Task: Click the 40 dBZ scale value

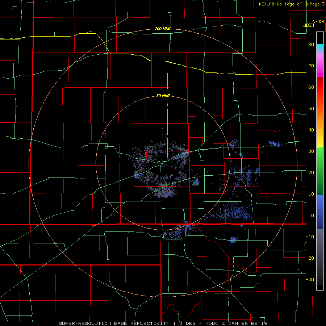Action: [x=311, y=130]
